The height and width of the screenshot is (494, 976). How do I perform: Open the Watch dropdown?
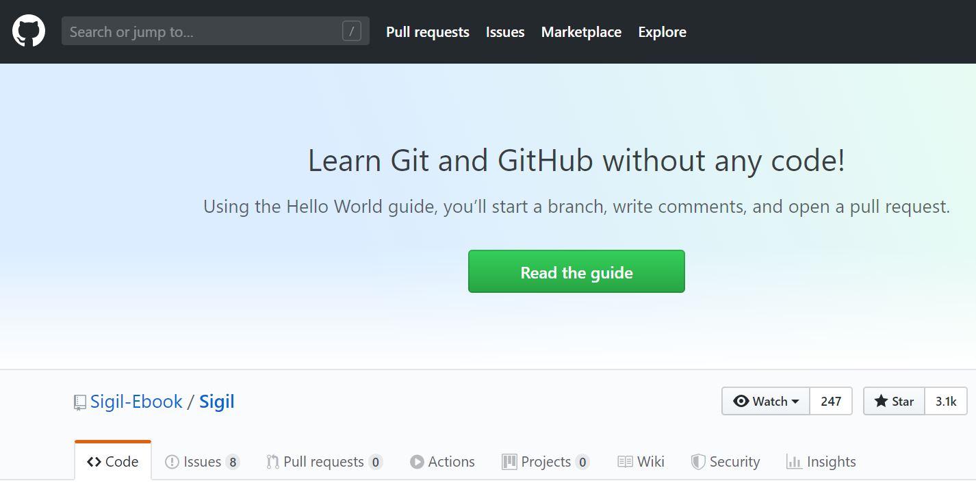coord(766,401)
